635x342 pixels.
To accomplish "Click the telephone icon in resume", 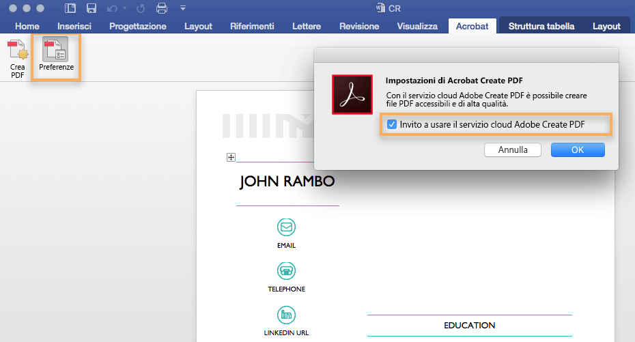I will pos(286,271).
